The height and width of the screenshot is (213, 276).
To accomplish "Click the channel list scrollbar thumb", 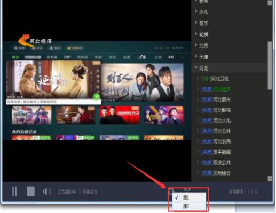I will pos(270,65).
